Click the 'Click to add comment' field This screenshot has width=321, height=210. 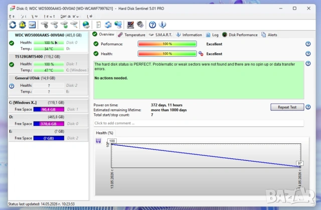point(199,123)
